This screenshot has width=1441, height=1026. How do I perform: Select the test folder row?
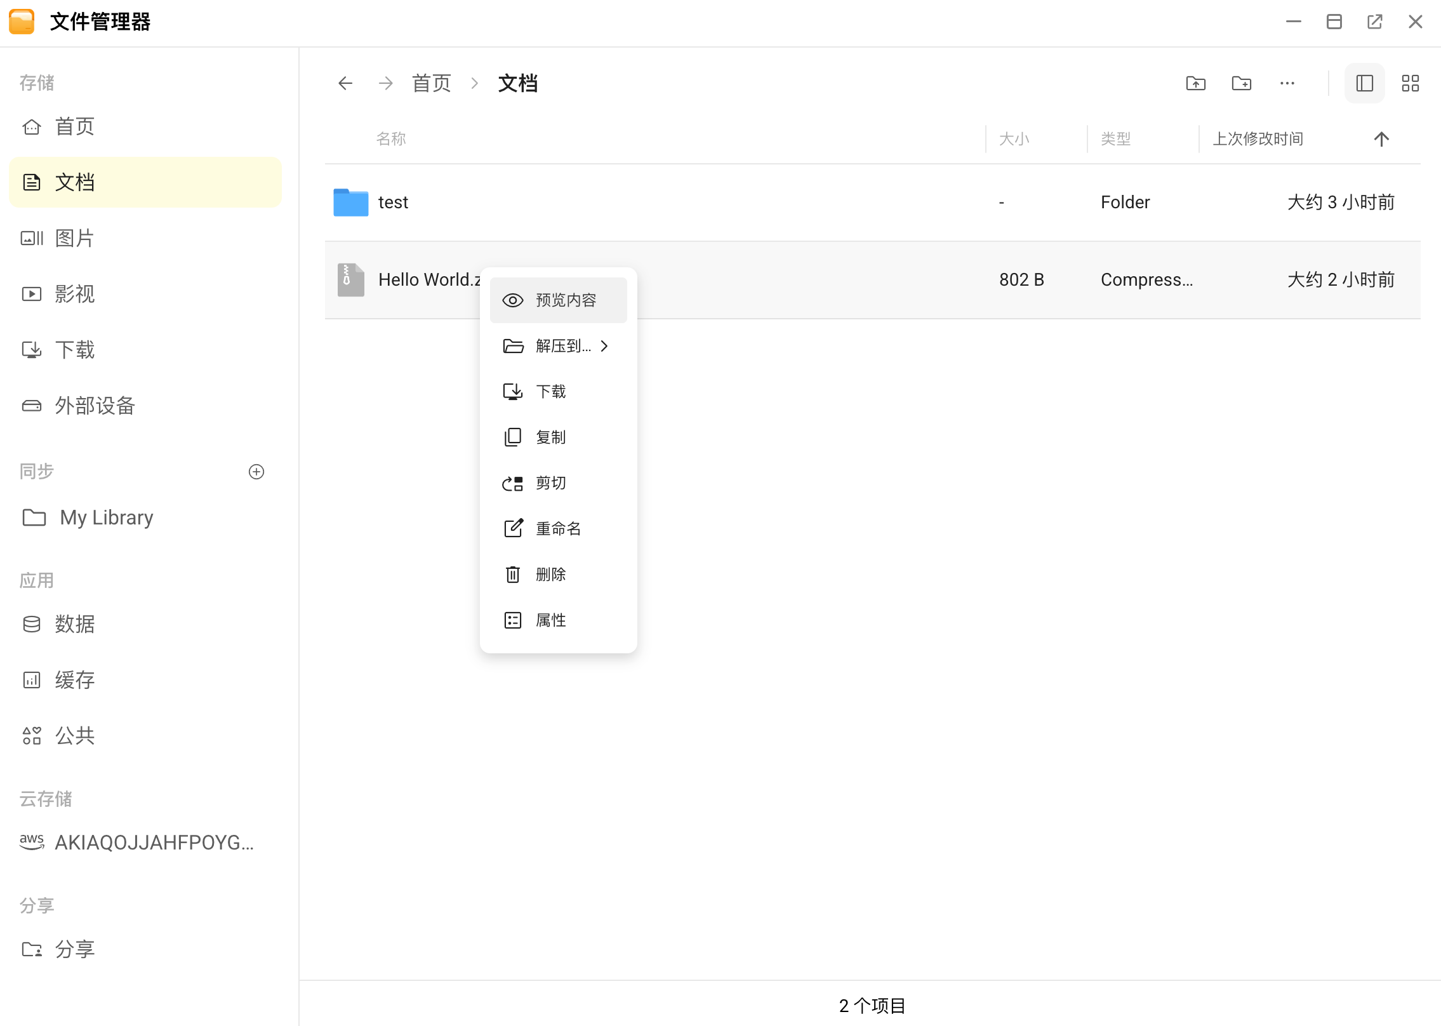pyautogui.click(x=873, y=203)
